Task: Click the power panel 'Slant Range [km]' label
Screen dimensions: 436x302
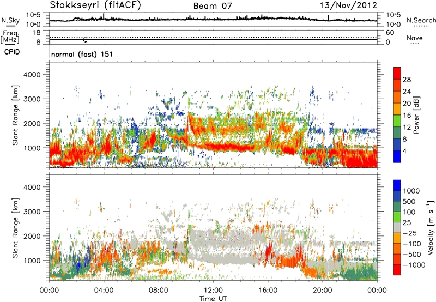Action: [15, 115]
